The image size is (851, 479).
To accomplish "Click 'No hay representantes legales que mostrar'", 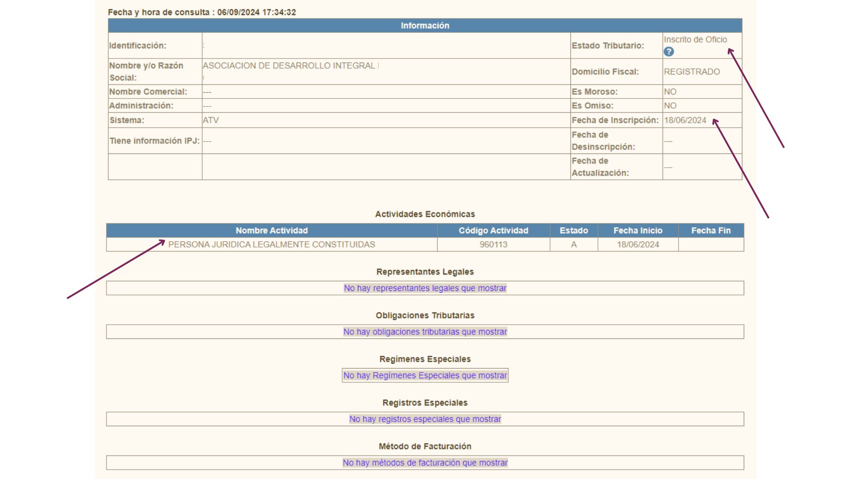I will [x=425, y=288].
